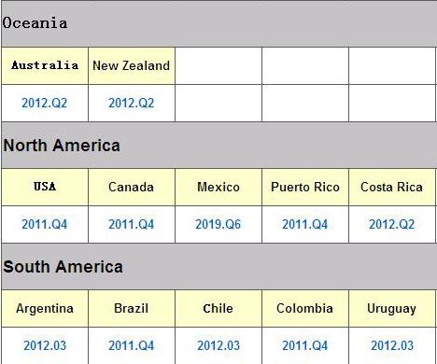Click the Mexico country cell
The width and height of the screenshot is (437, 364).
(218, 187)
